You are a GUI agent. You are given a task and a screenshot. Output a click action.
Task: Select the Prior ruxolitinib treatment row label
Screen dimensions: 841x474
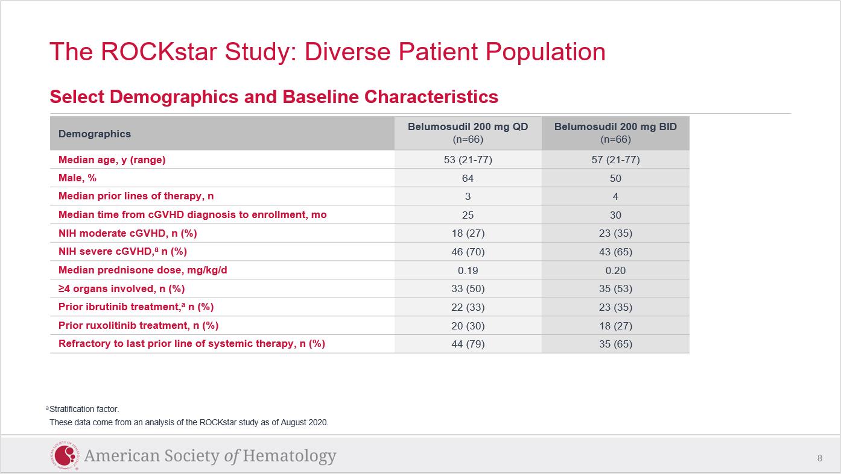[139, 325]
